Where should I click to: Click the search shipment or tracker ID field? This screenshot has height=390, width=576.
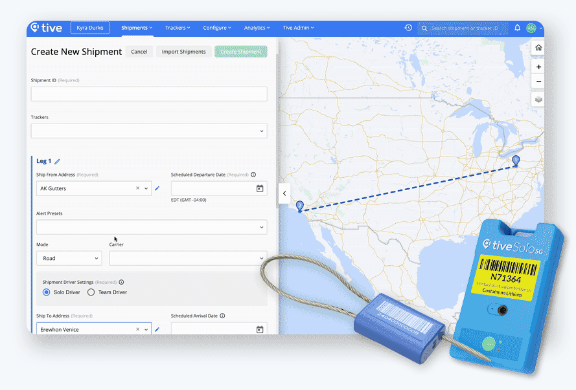coord(463,28)
